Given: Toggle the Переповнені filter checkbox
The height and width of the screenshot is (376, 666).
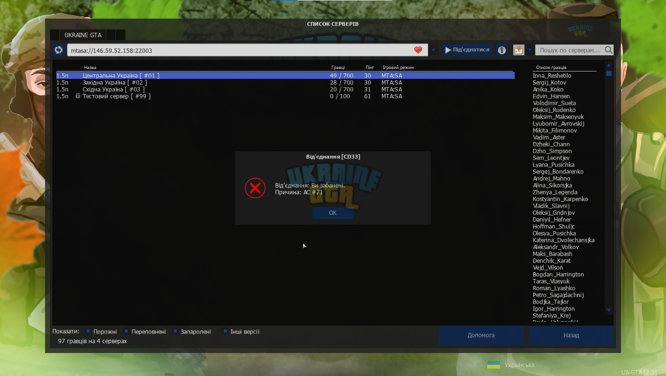Looking at the screenshot, I should click(x=126, y=331).
